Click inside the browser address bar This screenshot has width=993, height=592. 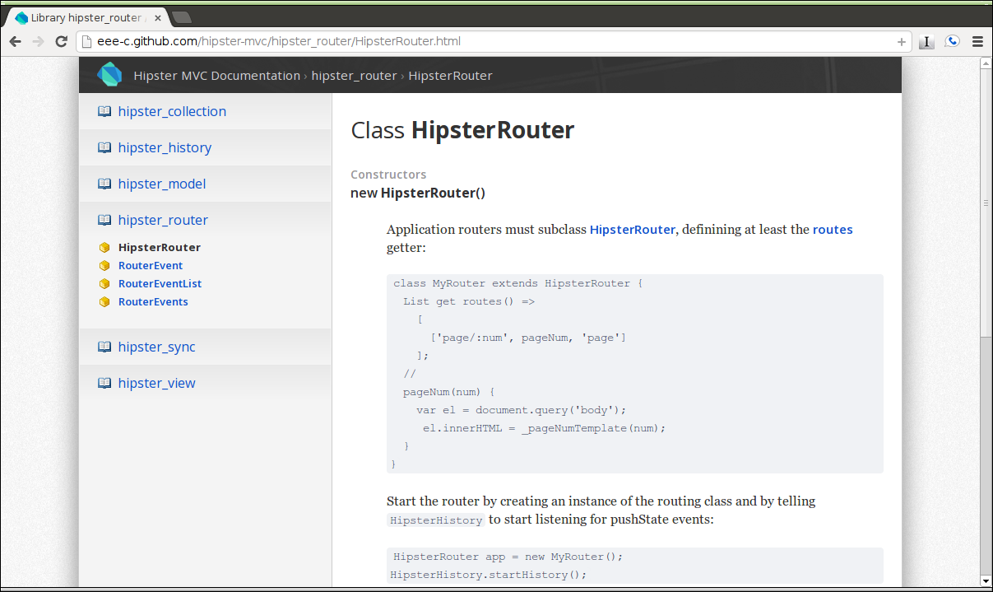(411, 41)
